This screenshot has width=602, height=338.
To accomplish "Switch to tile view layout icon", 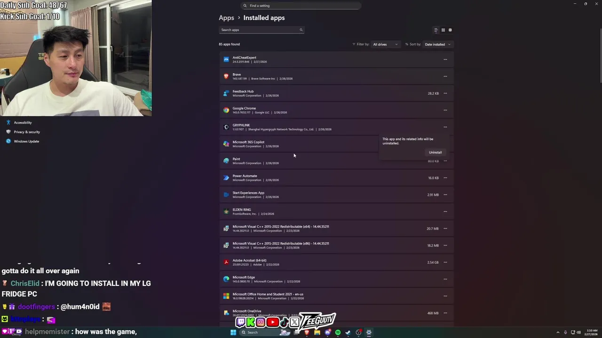I will click(450, 30).
